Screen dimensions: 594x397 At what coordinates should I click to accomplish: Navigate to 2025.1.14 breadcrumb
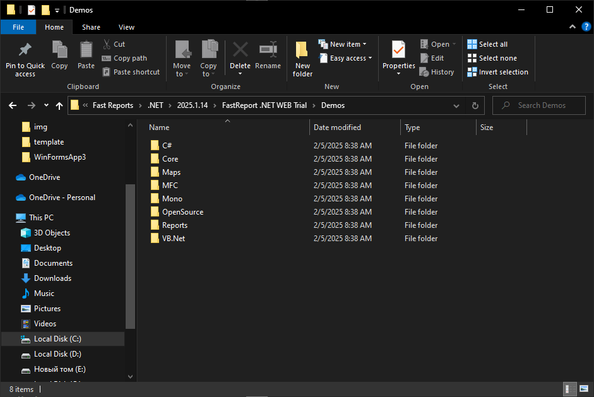point(193,105)
